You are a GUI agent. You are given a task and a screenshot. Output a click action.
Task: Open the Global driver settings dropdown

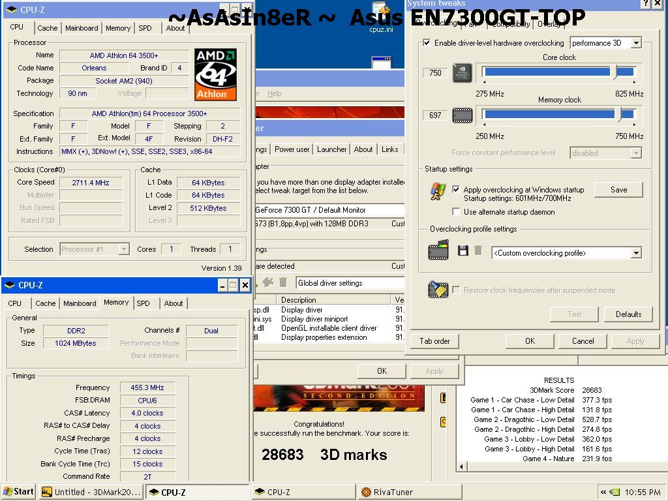click(x=350, y=283)
